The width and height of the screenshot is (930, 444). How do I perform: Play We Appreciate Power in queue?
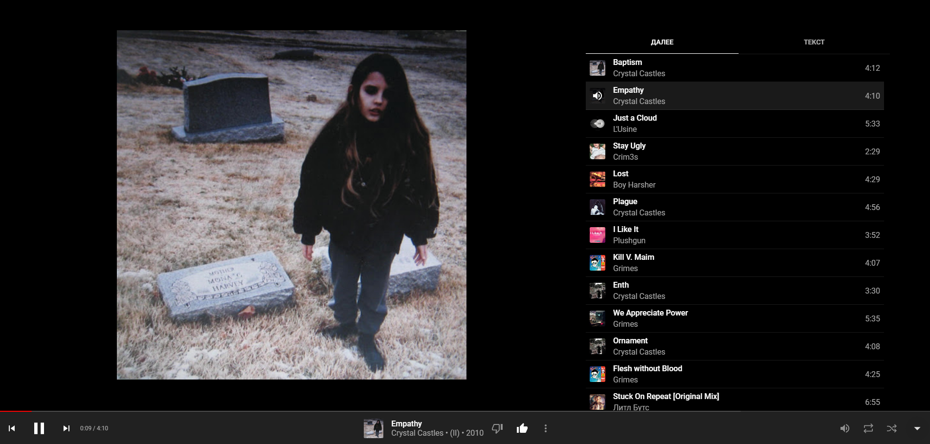pos(735,318)
